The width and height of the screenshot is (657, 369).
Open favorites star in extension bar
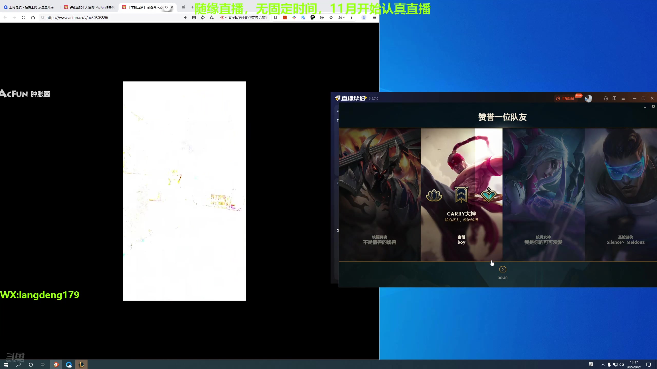click(331, 17)
